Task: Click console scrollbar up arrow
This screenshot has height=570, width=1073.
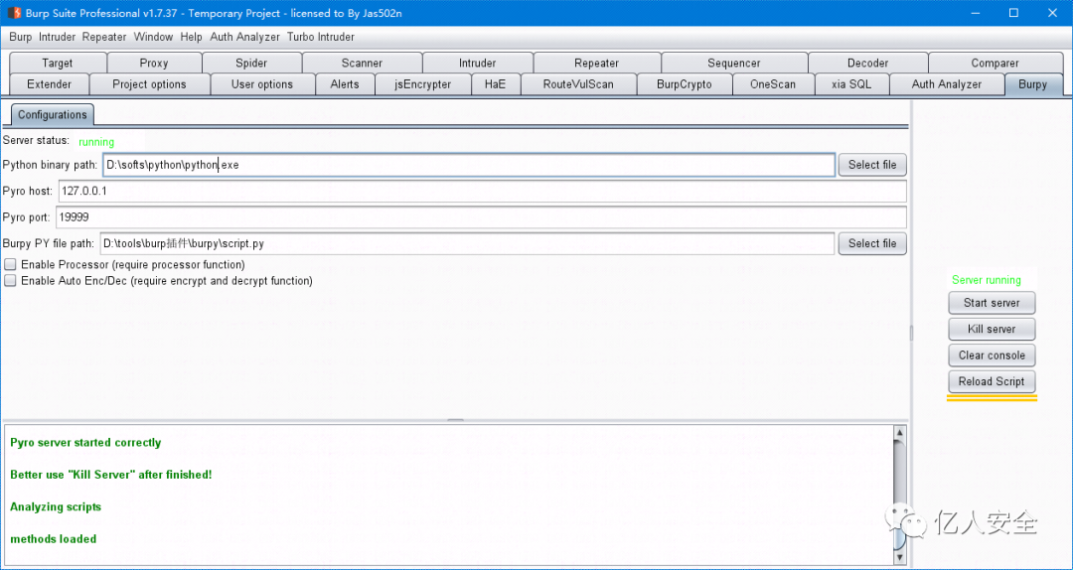Action: tap(899, 433)
